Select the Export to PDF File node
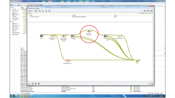This screenshot has height=98, width=175. (x=67, y=61)
